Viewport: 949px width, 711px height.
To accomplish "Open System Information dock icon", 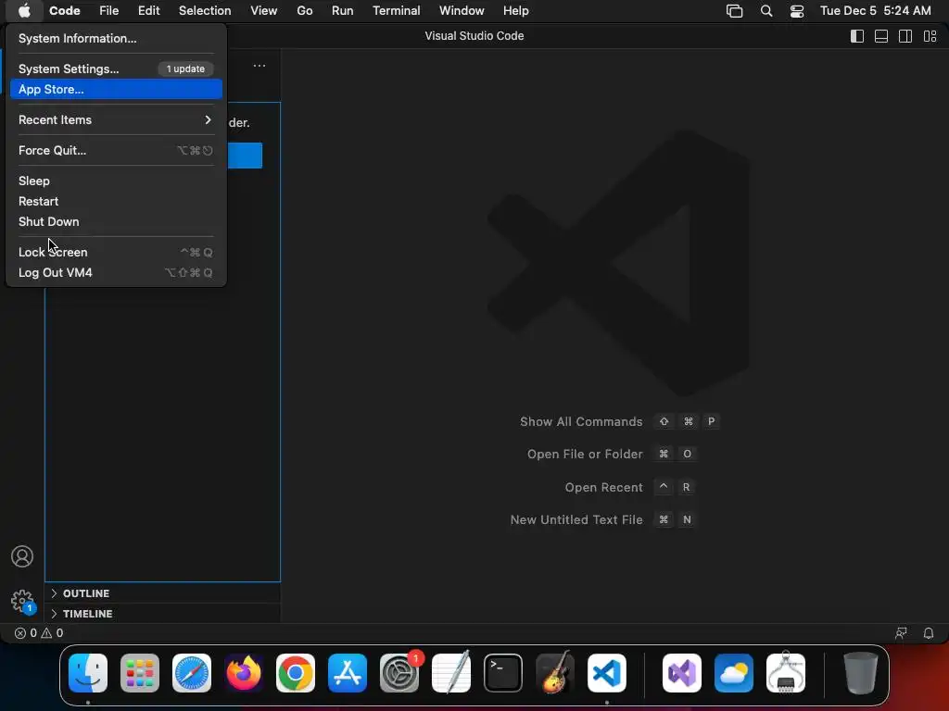I will tap(786, 673).
